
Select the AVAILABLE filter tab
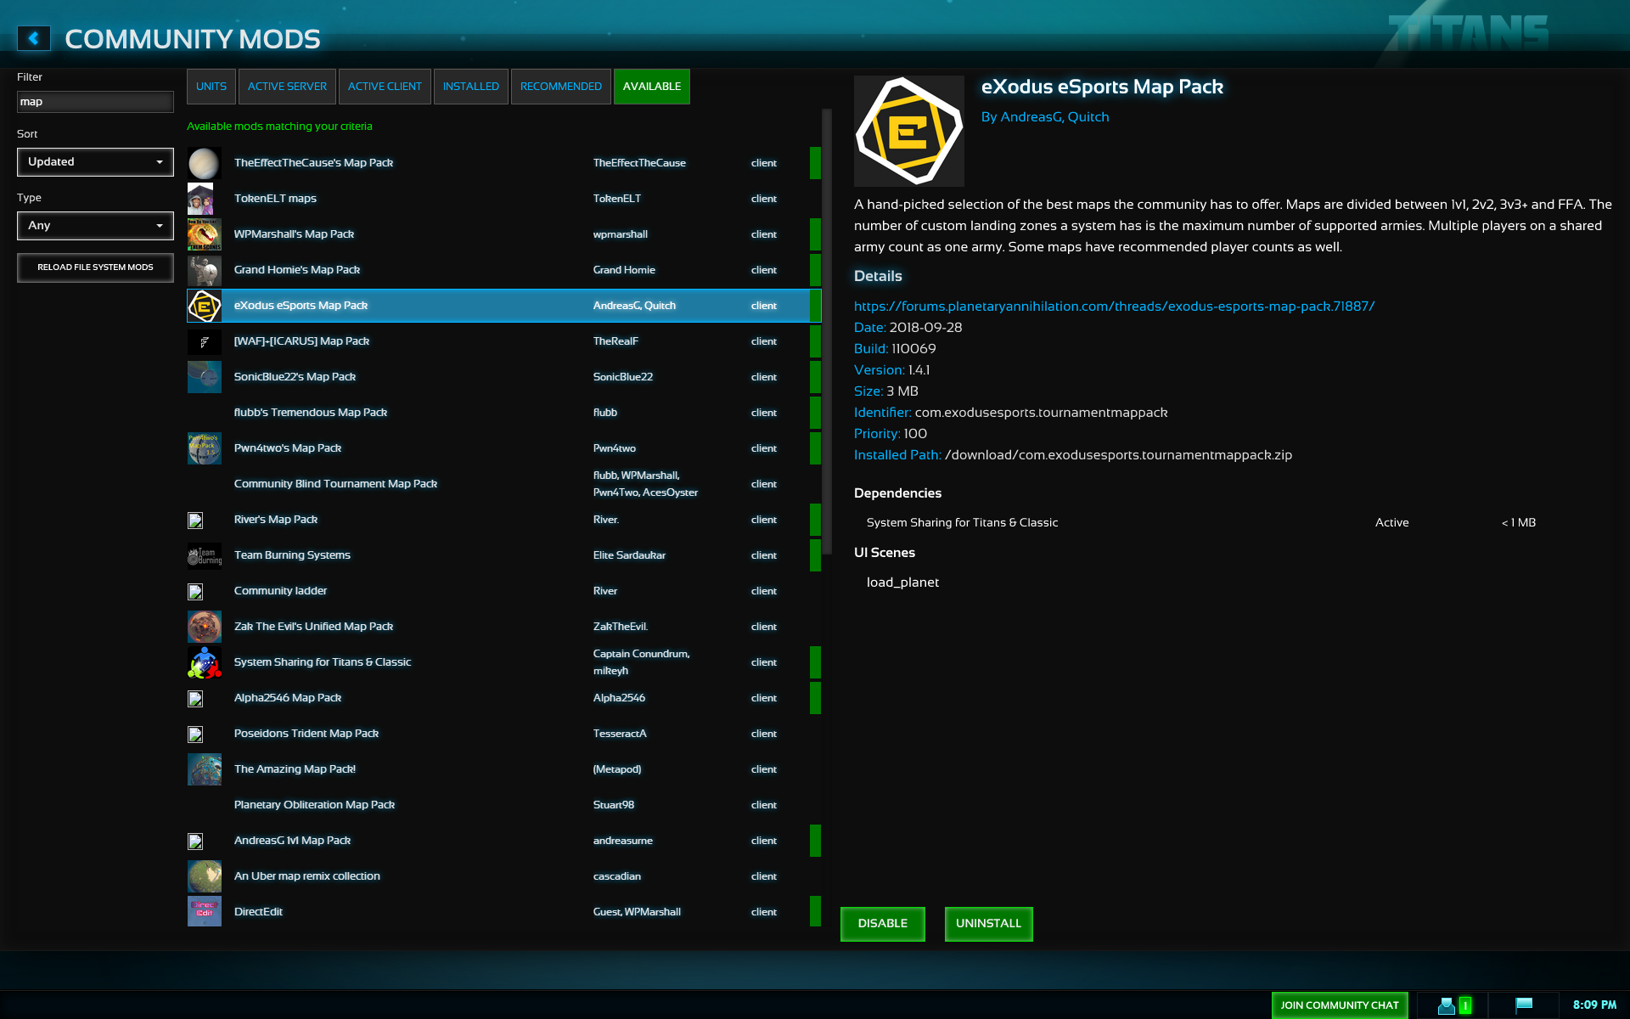tap(650, 86)
